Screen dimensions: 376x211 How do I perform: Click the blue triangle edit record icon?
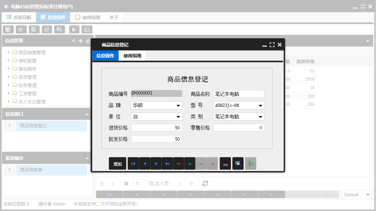[x=190, y=163]
